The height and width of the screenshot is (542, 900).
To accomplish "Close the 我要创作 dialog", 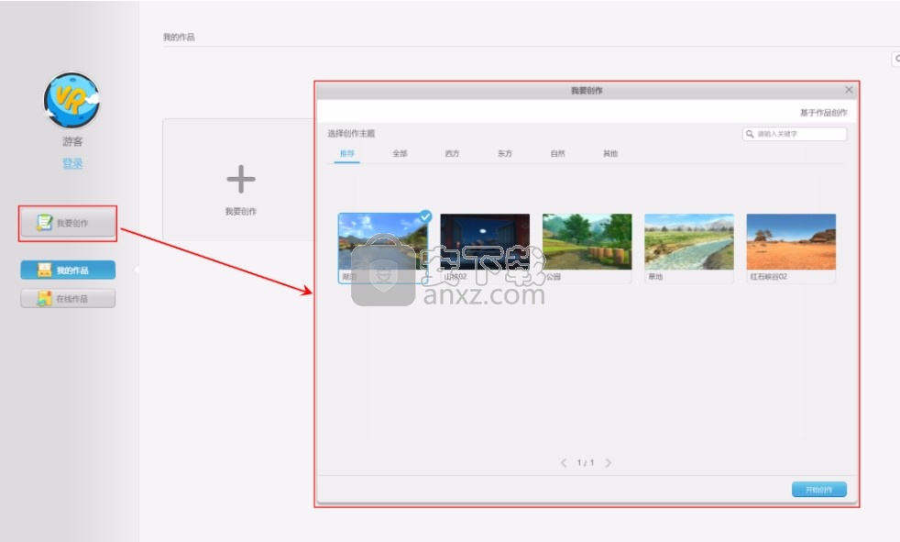I will point(849,90).
